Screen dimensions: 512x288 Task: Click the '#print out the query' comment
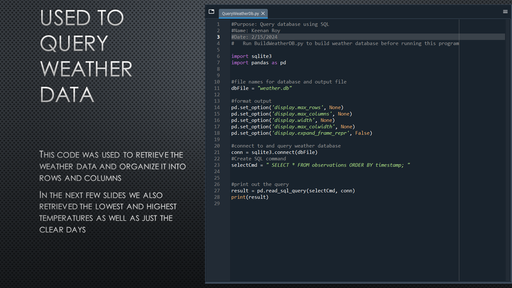(x=260, y=185)
